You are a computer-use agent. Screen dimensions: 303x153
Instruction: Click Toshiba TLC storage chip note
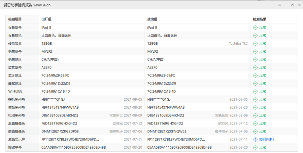point(238,44)
